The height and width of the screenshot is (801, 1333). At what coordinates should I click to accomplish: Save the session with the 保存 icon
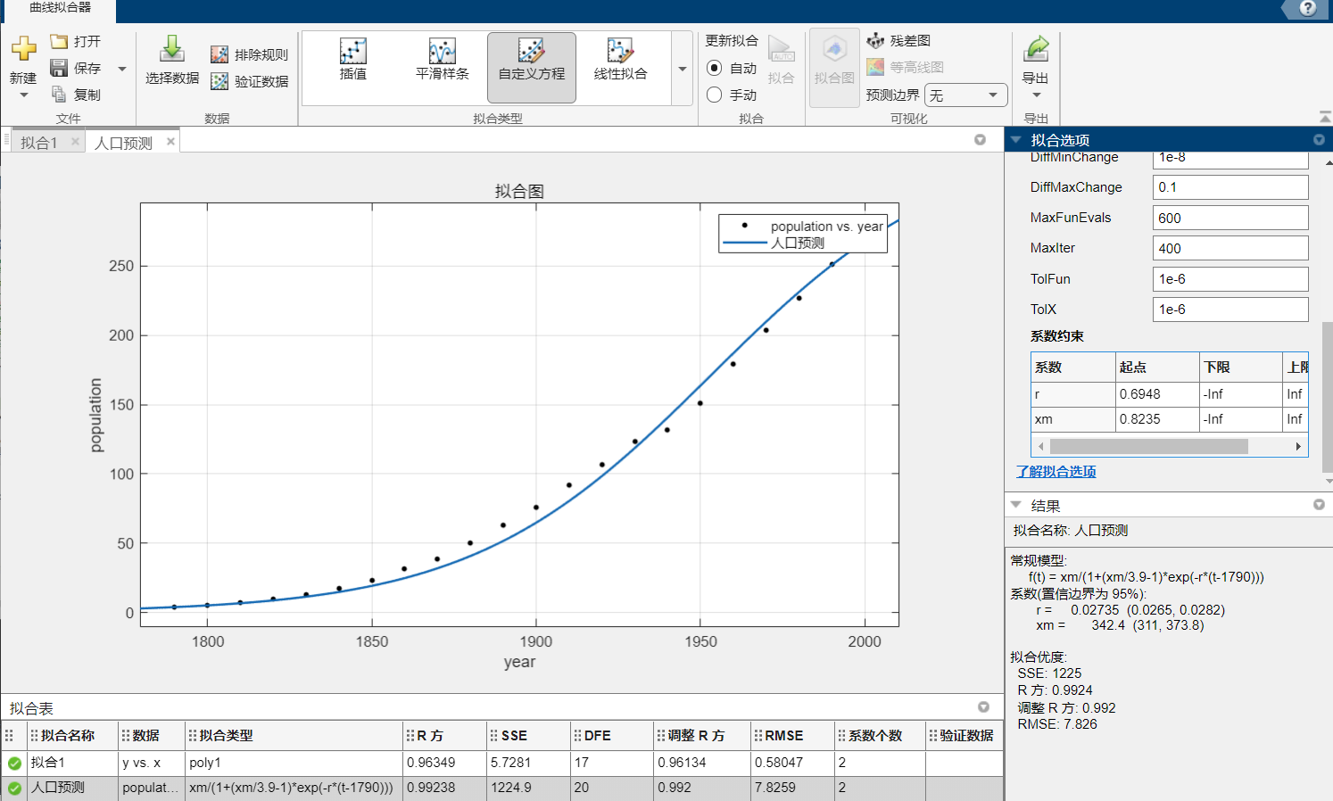pyautogui.click(x=59, y=68)
